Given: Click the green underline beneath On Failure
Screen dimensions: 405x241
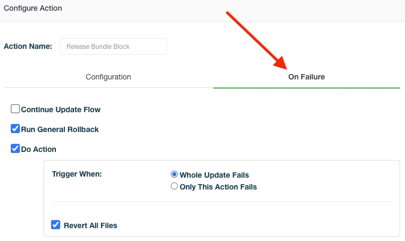Looking at the screenshot, I should click(306, 87).
